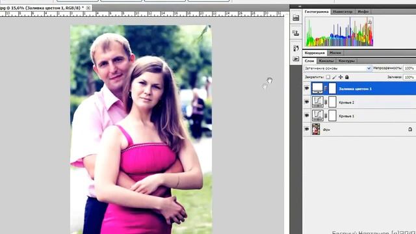This screenshot has height=234, width=416.
Task: Close the document tab Заливка цветом 1
Action: pyautogui.click(x=88, y=8)
